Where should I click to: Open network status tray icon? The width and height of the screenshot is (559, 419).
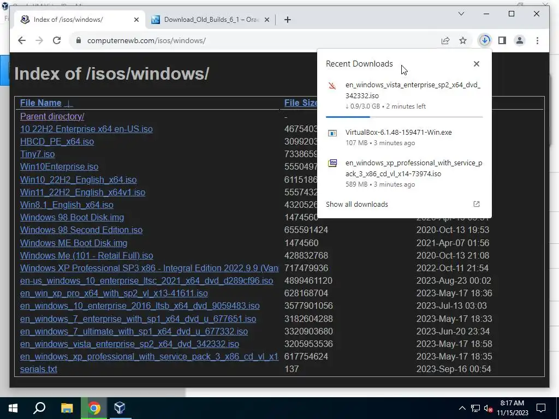(475, 408)
